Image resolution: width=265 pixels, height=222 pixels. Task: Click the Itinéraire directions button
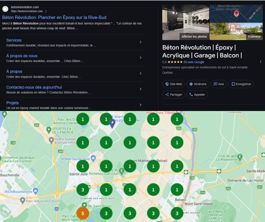coord(198,84)
